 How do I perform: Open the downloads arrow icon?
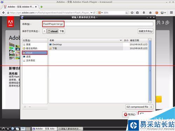(x=144, y=13)
